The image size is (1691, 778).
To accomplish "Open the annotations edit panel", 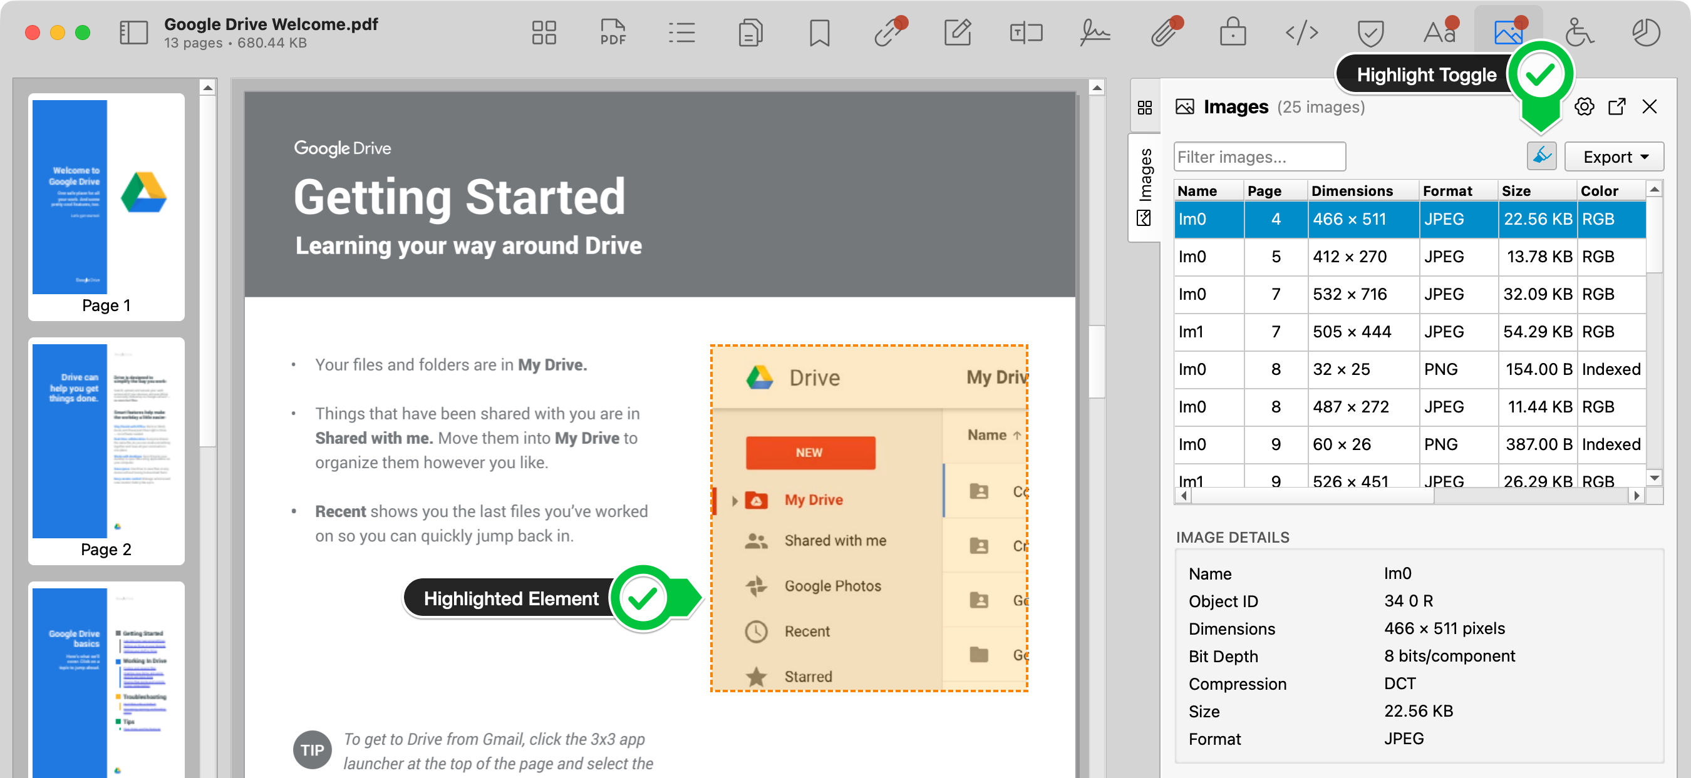I will pos(957,32).
